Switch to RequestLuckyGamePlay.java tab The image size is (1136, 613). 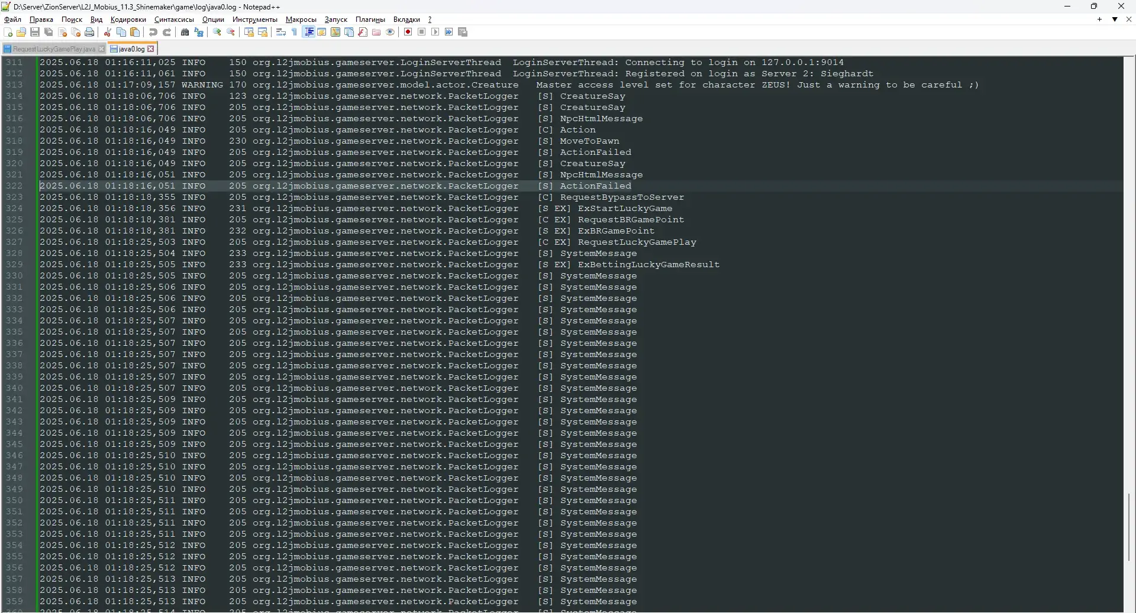point(53,49)
